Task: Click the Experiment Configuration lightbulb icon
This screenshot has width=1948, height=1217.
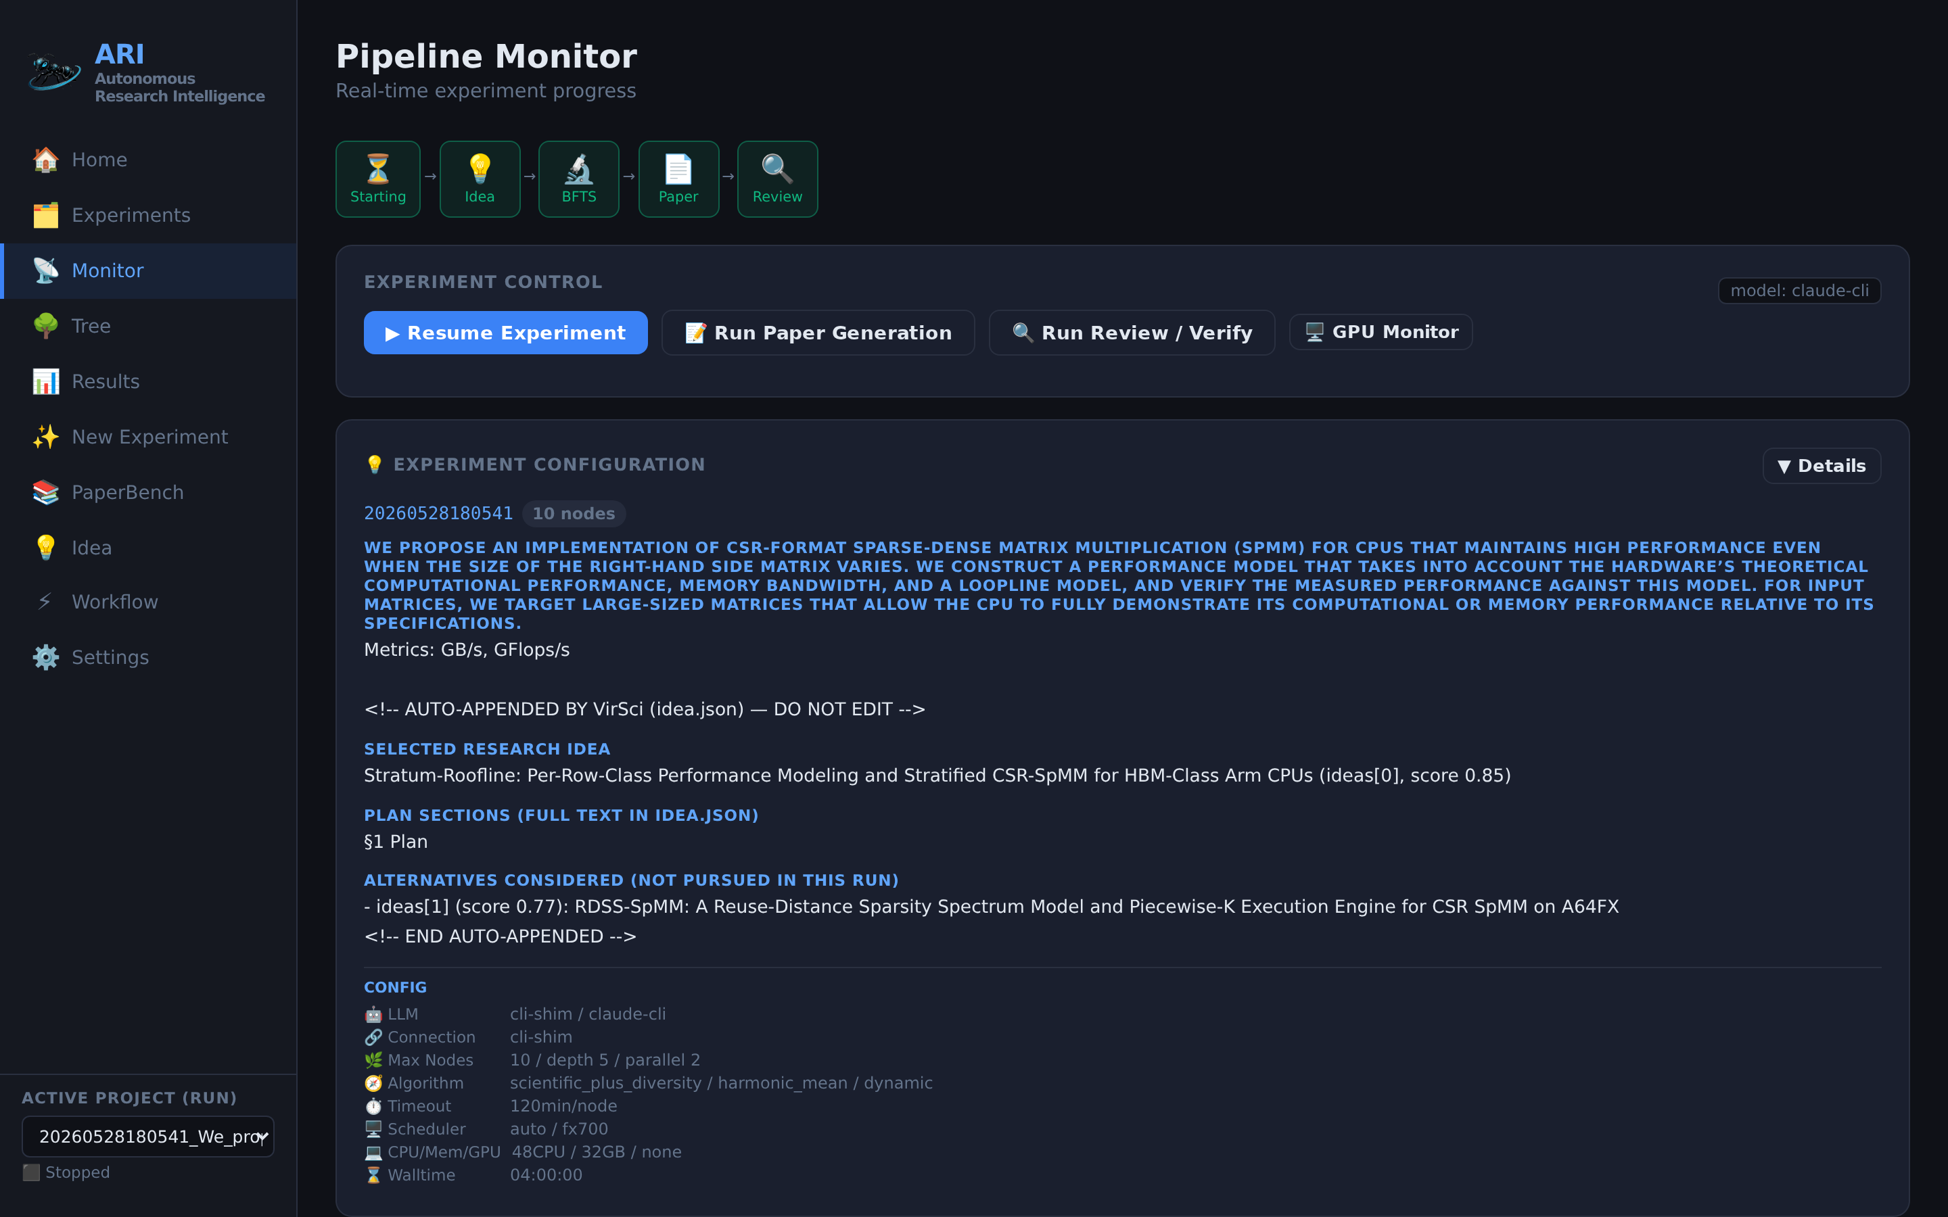Action: 374,464
